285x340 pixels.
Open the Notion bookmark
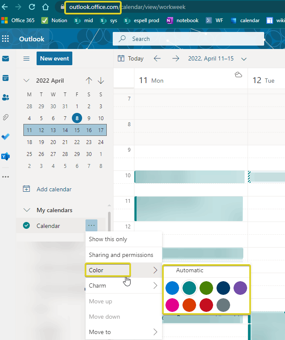(54, 20)
